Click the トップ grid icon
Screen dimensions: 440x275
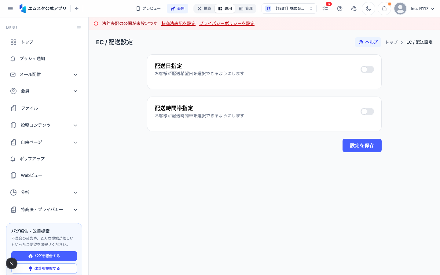[x=13, y=42]
